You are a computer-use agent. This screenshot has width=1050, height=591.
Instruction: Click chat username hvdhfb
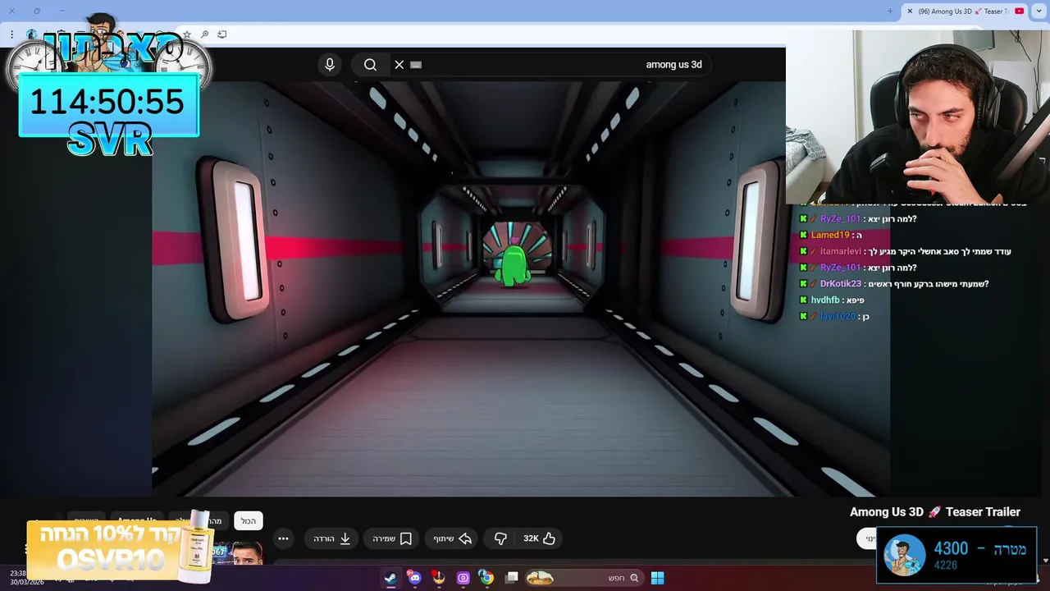(825, 300)
